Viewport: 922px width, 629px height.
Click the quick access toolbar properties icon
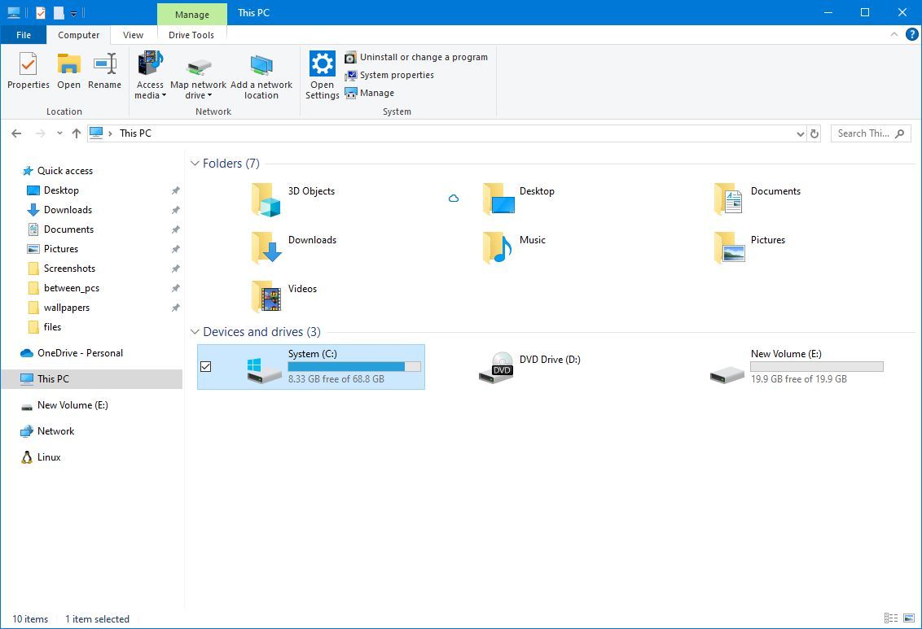click(x=41, y=12)
